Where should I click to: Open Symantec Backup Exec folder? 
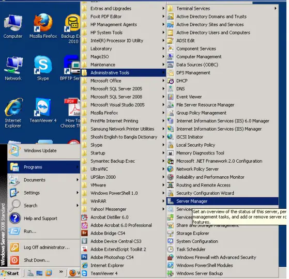point(123,161)
